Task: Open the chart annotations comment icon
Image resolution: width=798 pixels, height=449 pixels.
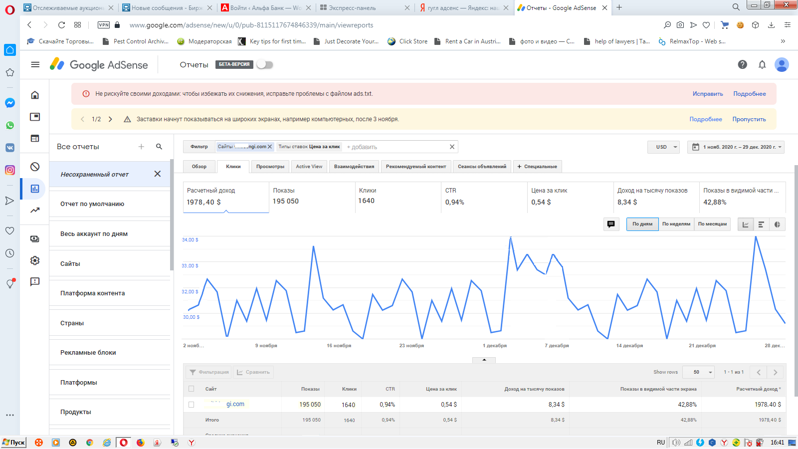Action: (x=611, y=224)
